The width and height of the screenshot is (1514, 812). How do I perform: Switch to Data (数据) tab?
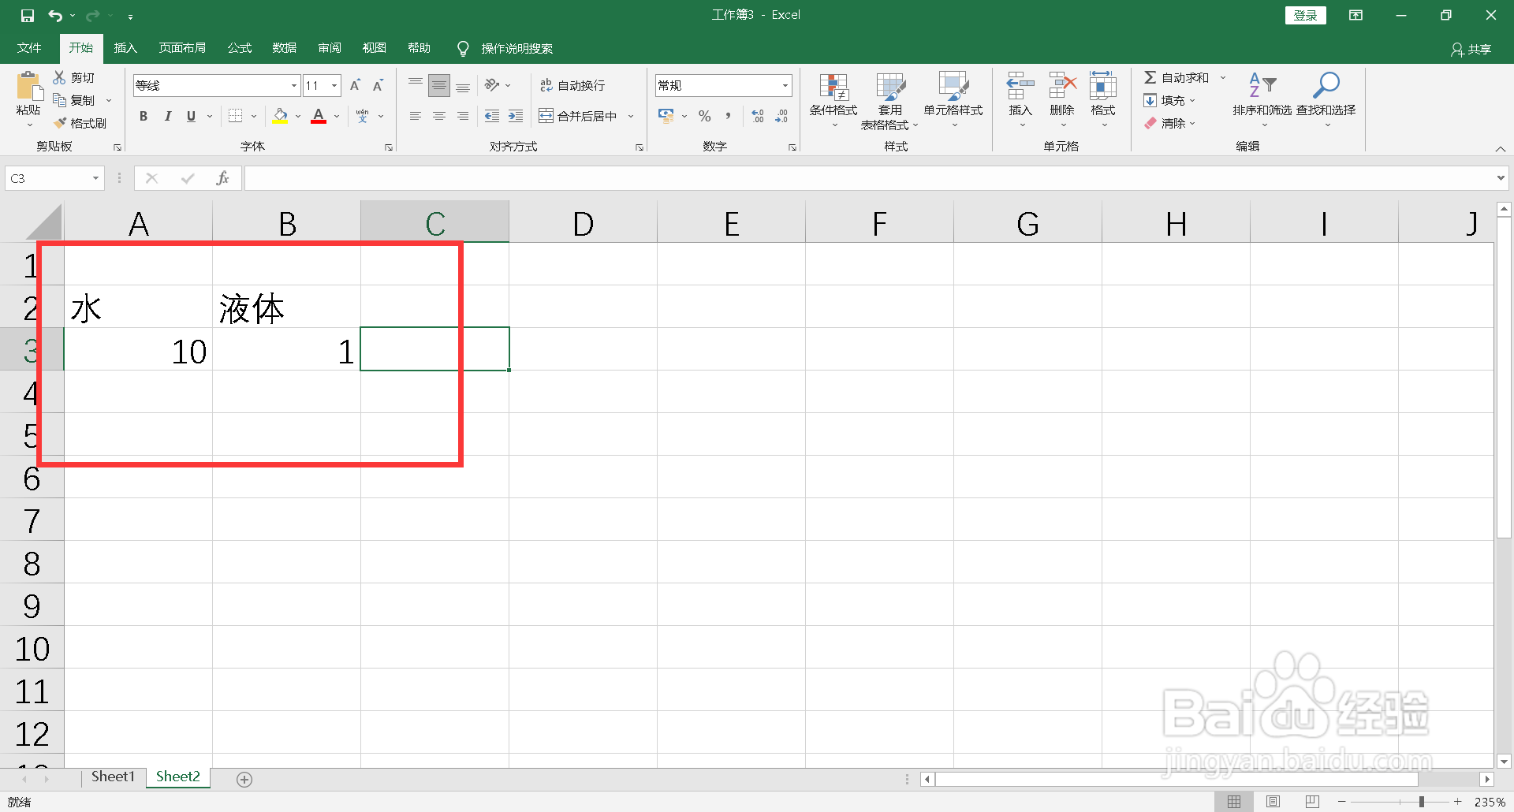(285, 48)
